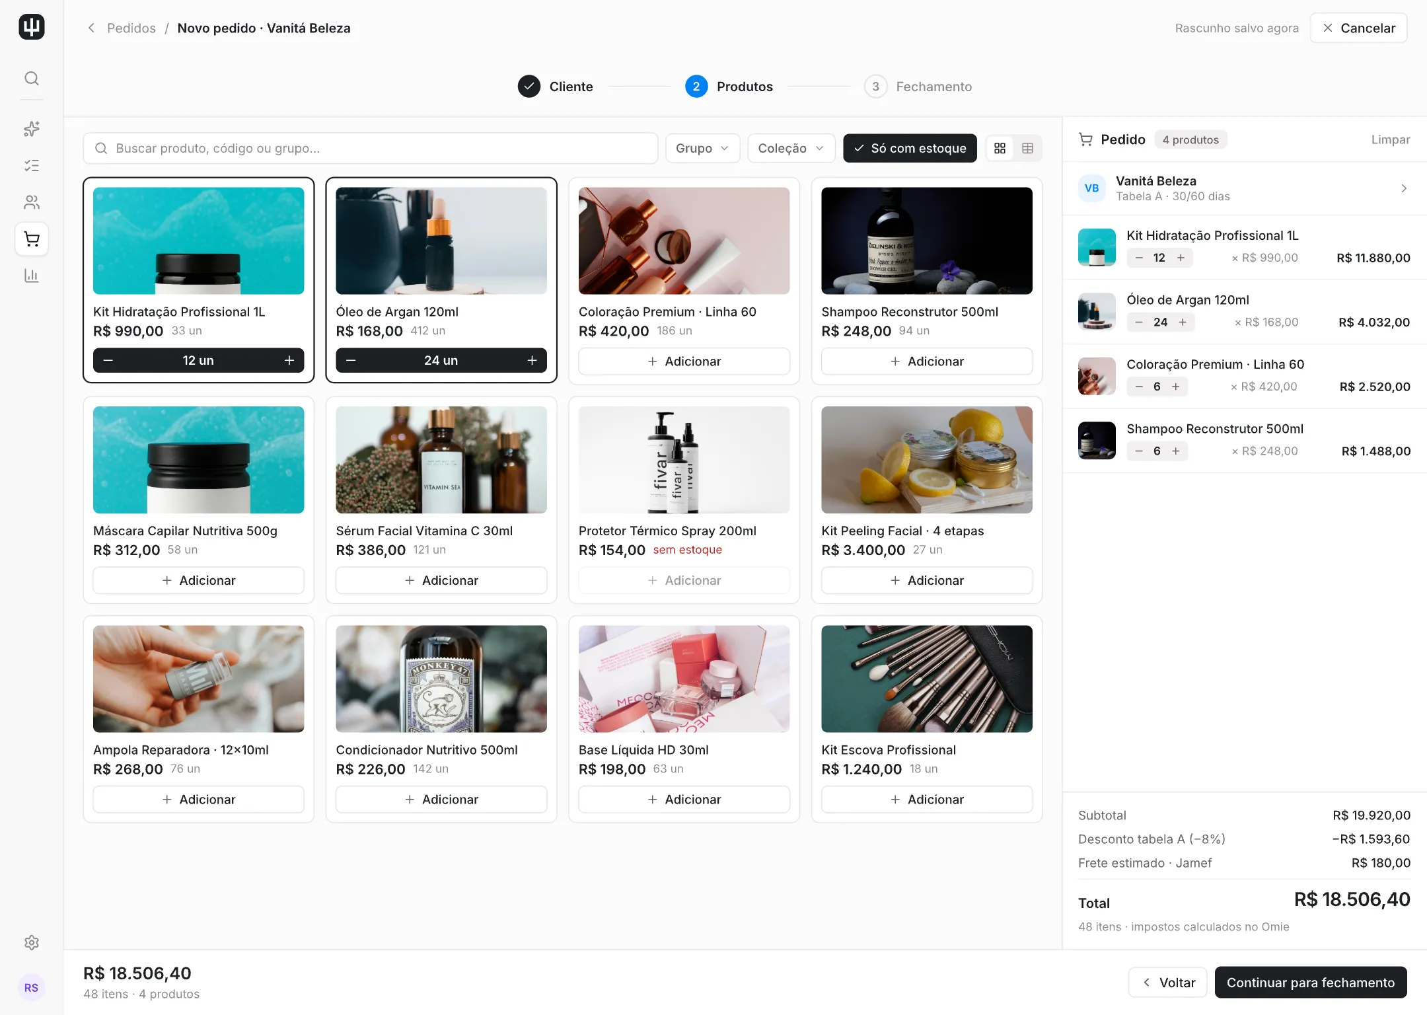Open the sparkles AI sidebar icon
The width and height of the screenshot is (1427, 1015).
pyautogui.click(x=31, y=128)
